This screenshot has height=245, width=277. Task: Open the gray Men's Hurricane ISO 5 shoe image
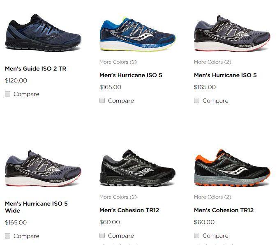232,34
